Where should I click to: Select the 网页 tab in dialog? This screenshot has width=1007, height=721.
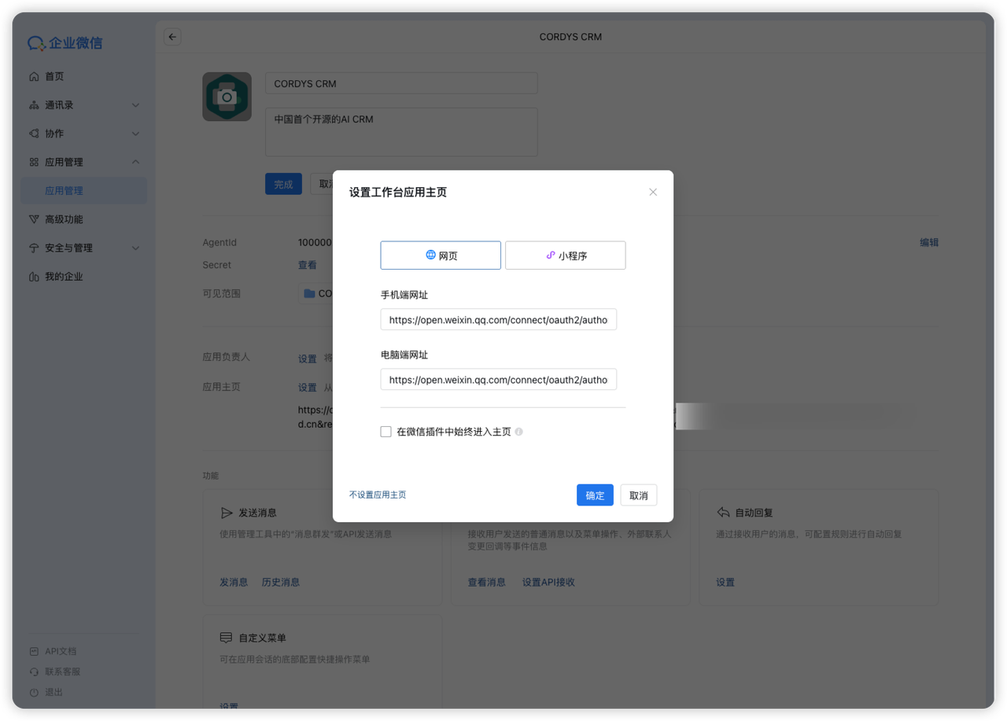point(441,256)
